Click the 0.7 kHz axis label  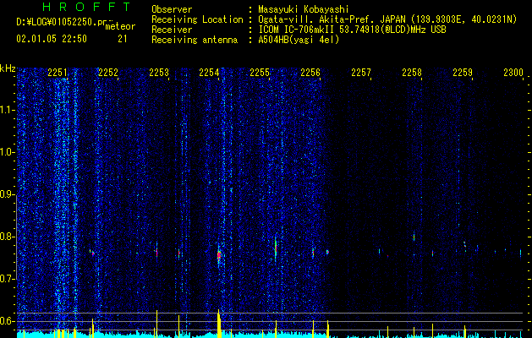click(7, 279)
